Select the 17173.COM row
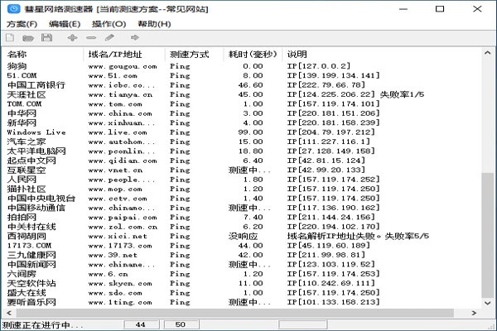This screenshot has width=497, height=331. coord(243,246)
